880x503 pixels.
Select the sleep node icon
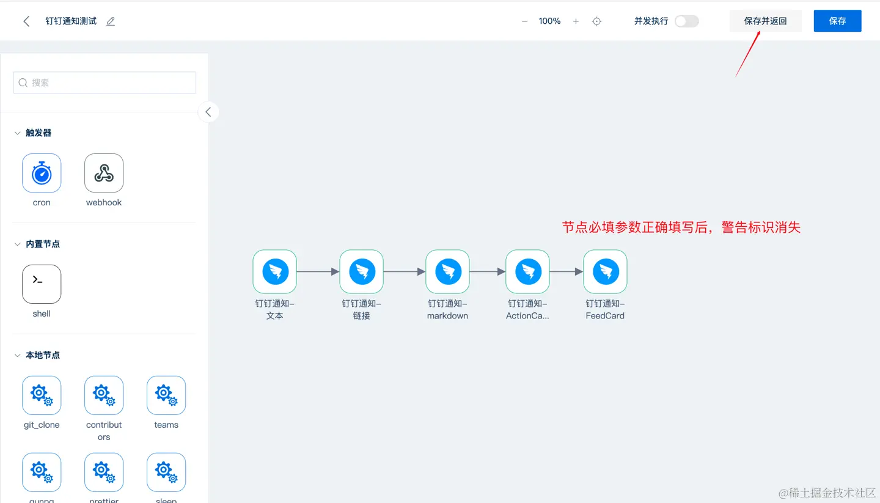tap(166, 472)
